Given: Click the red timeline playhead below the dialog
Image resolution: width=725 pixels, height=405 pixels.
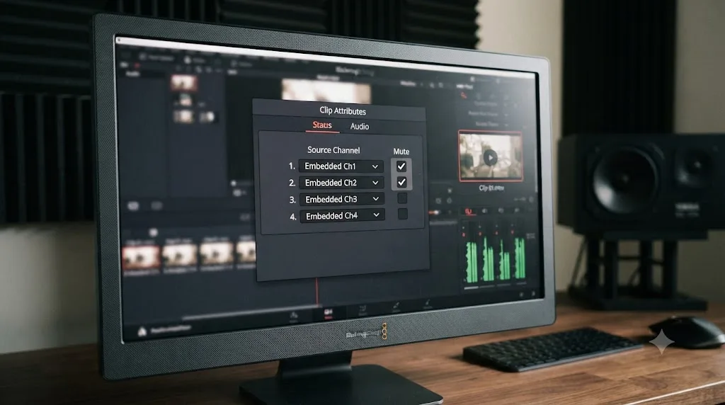Looking at the screenshot, I should (x=316, y=291).
